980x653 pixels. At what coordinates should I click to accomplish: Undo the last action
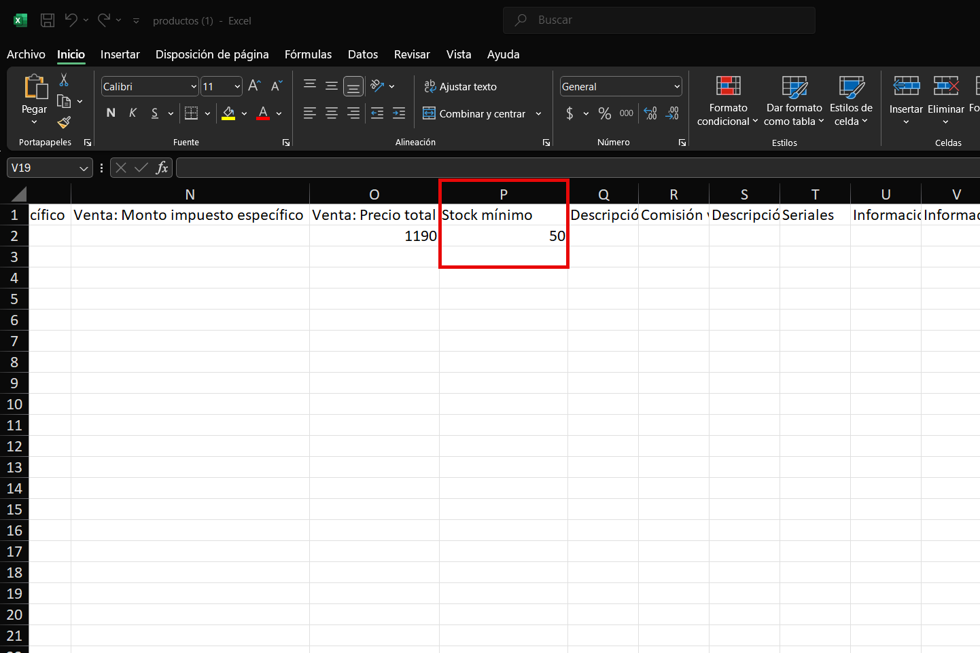pyautogui.click(x=71, y=20)
